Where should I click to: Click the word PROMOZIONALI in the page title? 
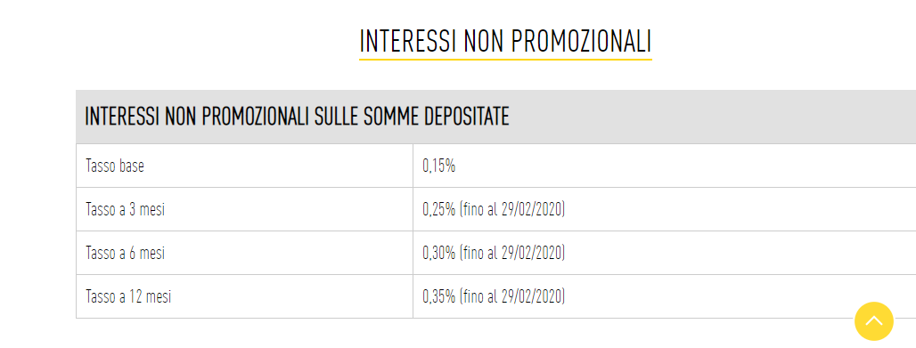pyautogui.click(x=581, y=42)
